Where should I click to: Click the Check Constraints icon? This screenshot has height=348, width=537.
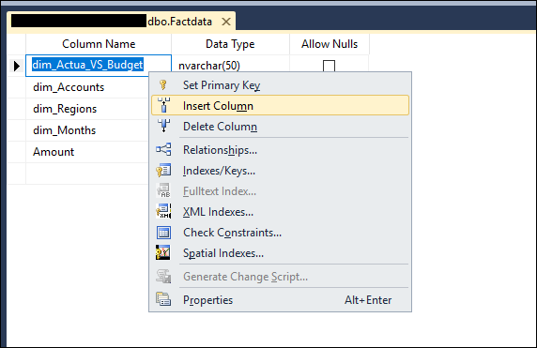(x=163, y=233)
